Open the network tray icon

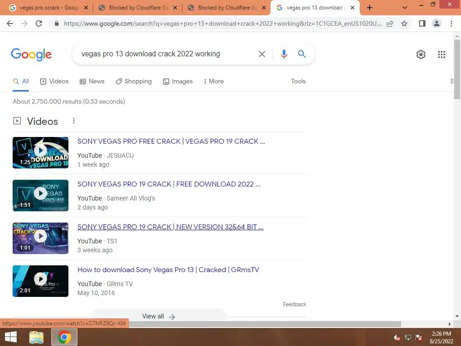click(x=408, y=337)
